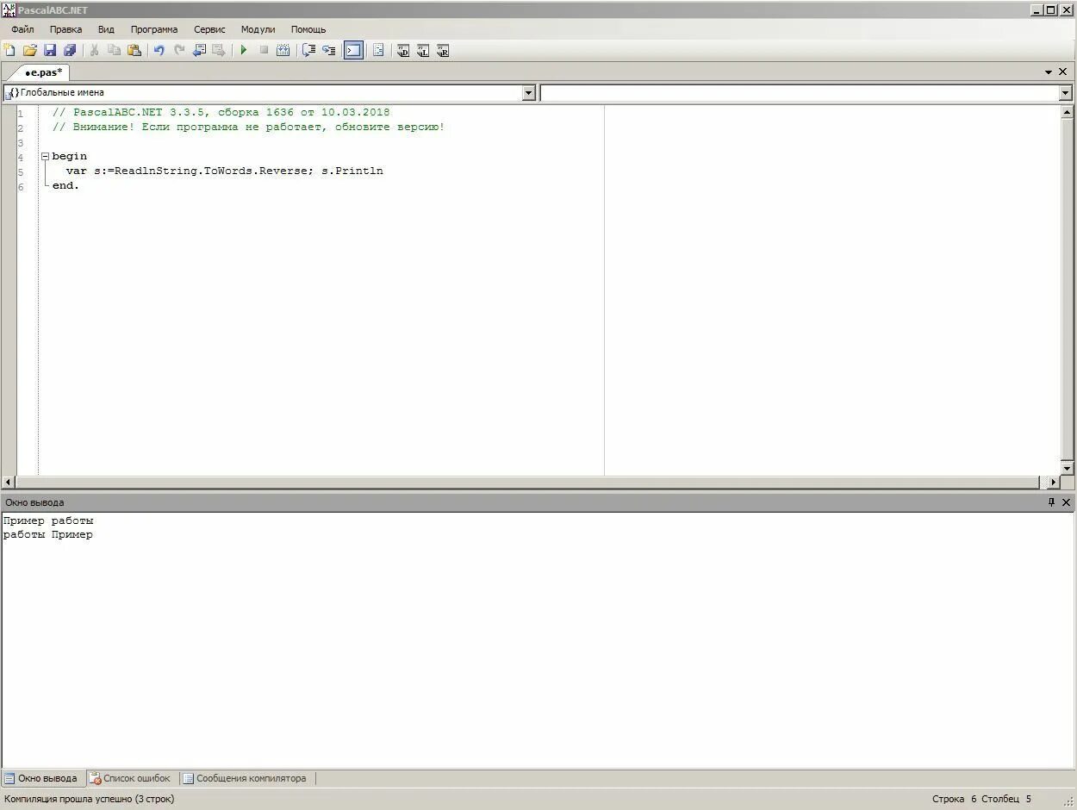Viewport: 1077px width, 810px height.
Task: Select the e.pas* editor tab
Action: point(42,72)
